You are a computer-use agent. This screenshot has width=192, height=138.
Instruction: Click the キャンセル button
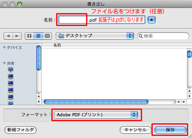[136, 130]
